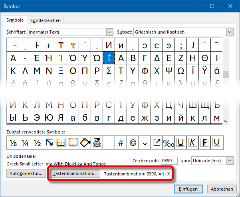Viewport: 240px width, 197px height.
Task: Select the paint bucket recent symbol
Action: tap(85, 143)
